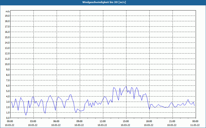
Task: Select the date '11.03.22' on the x-axis
Action: [x=195, y=125]
